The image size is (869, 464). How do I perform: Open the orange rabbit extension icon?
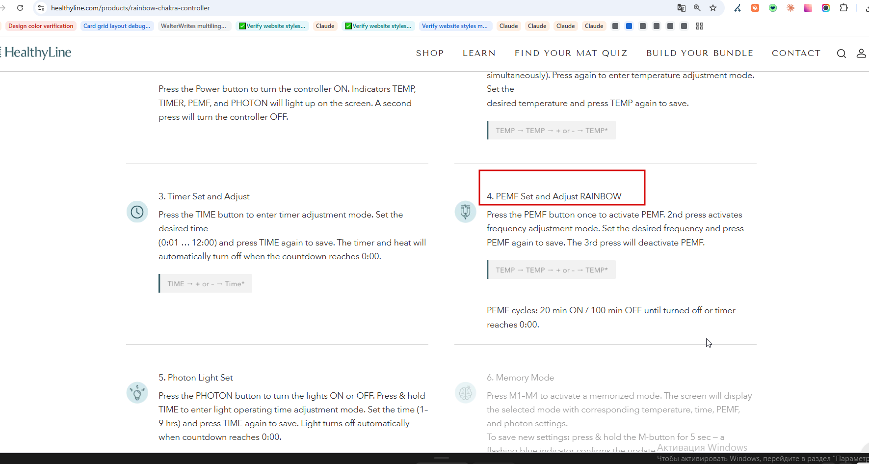755,8
